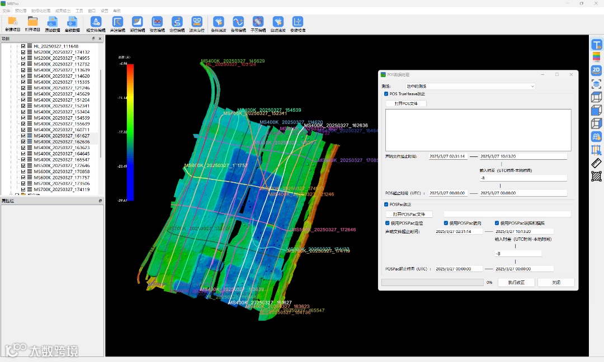The height and width of the screenshot is (362, 604).
Task: Click the wireframe cube icon with shaded front face
Action: tap(596, 97)
